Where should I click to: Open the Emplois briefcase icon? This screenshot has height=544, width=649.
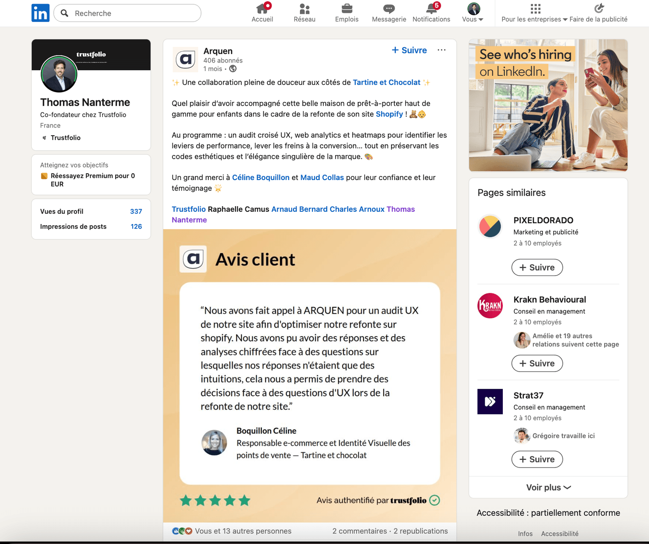pyautogui.click(x=347, y=8)
